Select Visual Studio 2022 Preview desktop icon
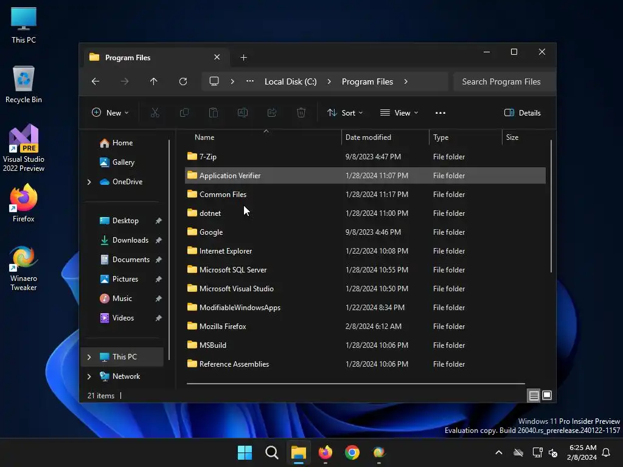Screen dimensions: 623x467 click(x=24, y=148)
